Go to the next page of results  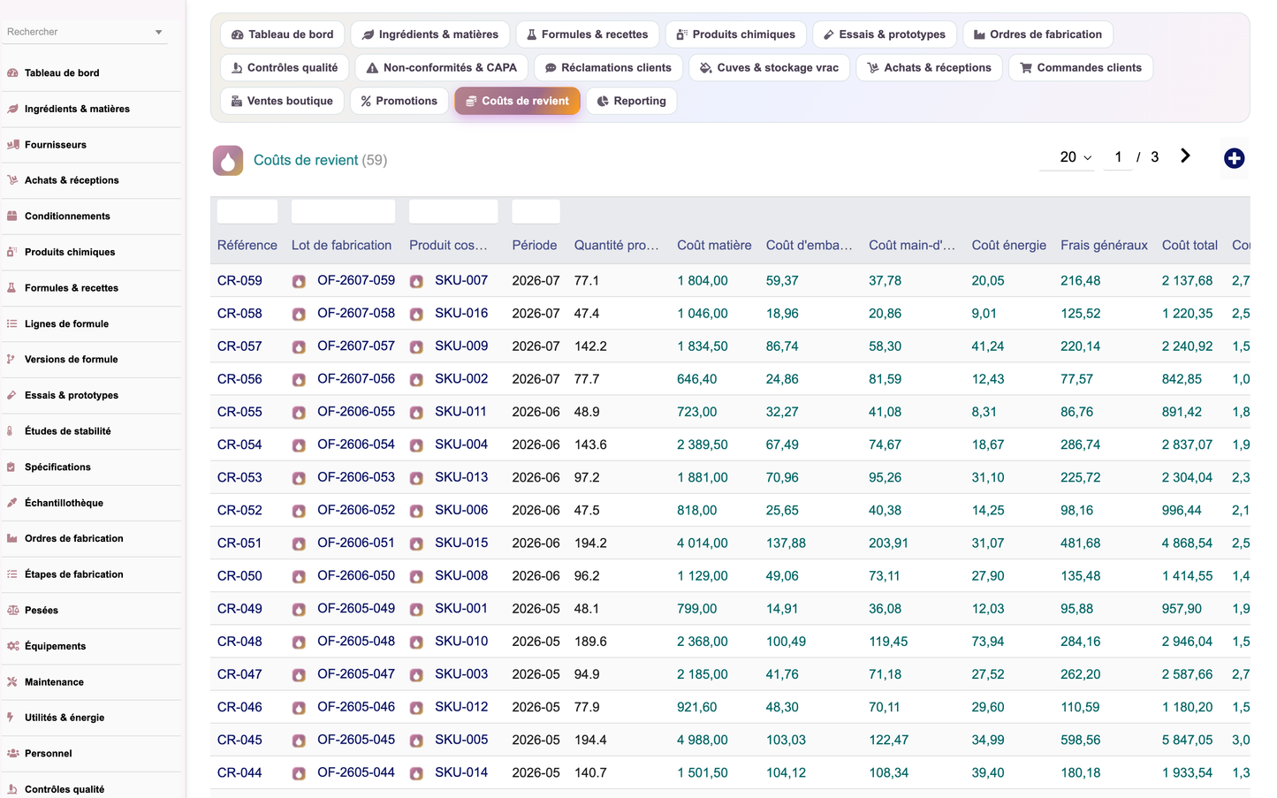pyautogui.click(x=1185, y=156)
